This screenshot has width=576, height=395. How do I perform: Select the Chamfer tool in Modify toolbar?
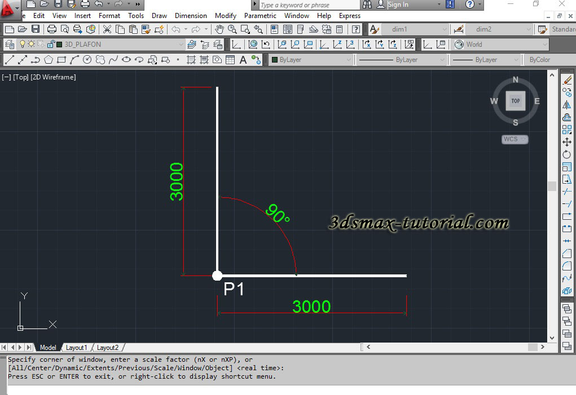tap(567, 253)
